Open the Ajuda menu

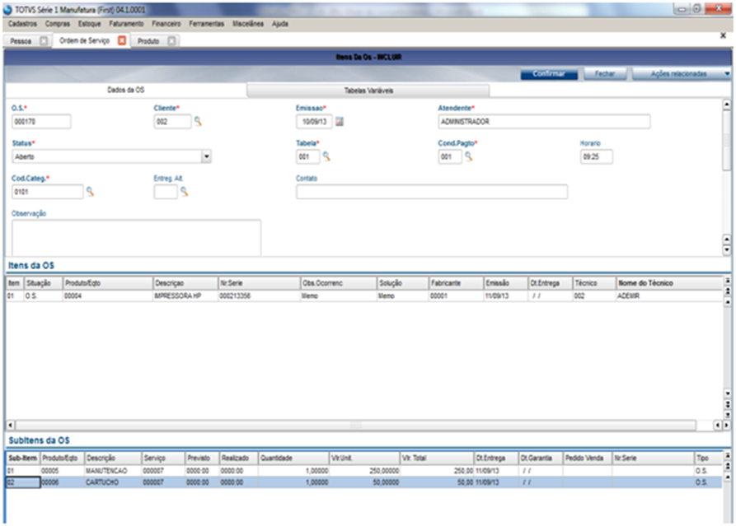[x=279, y=23]
